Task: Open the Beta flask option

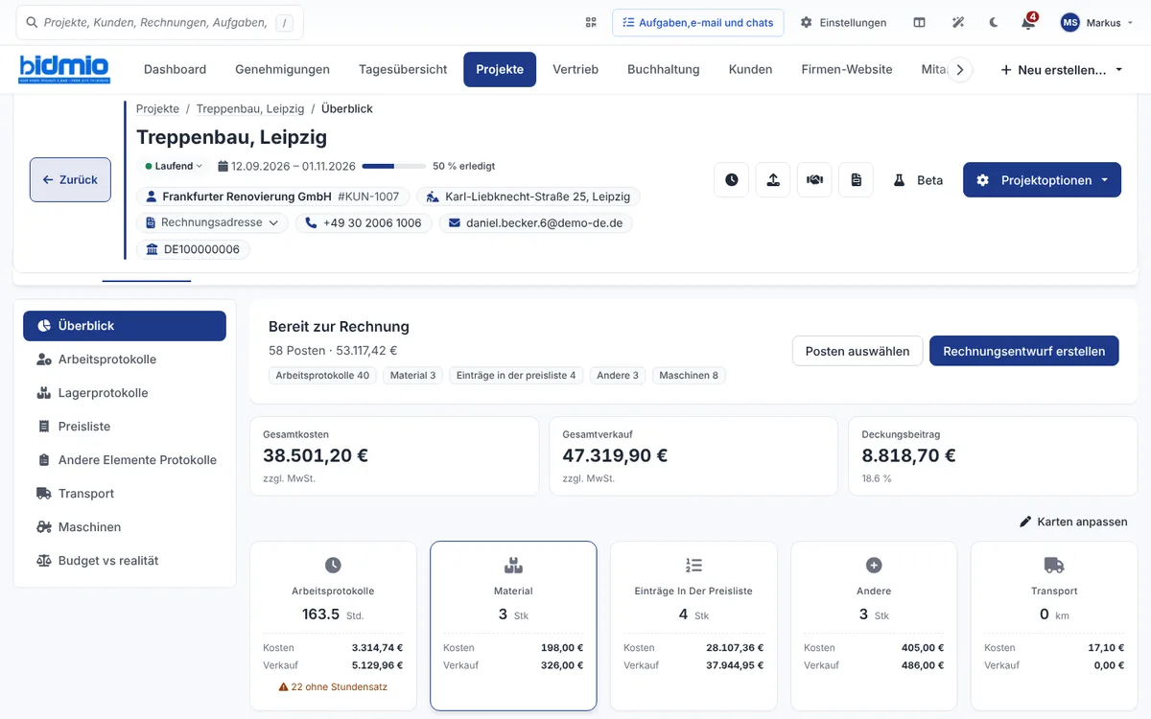Action: coord(918,180)
